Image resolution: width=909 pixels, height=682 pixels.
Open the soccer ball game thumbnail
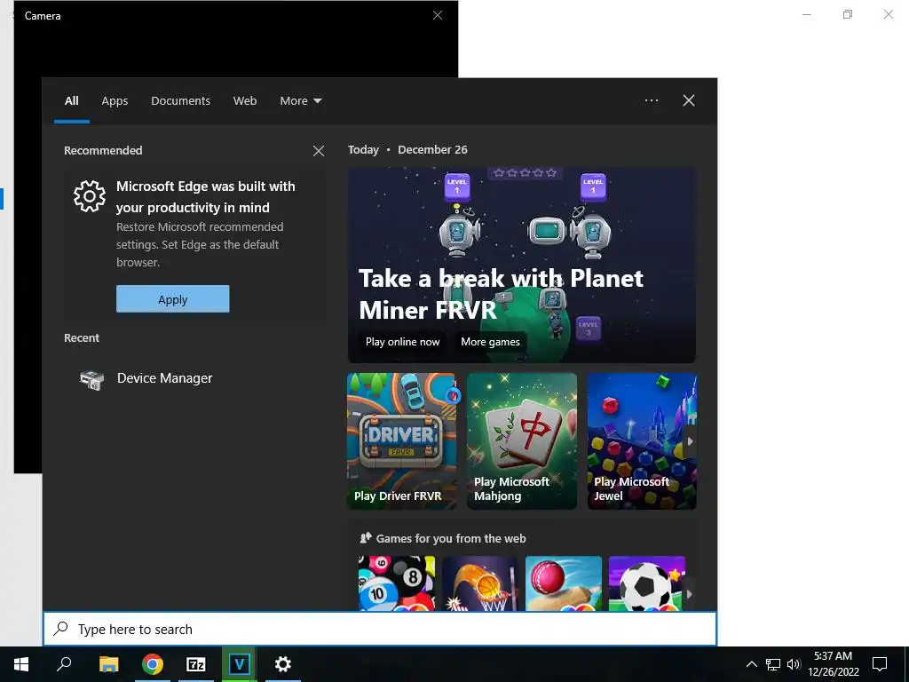(647, 583)
